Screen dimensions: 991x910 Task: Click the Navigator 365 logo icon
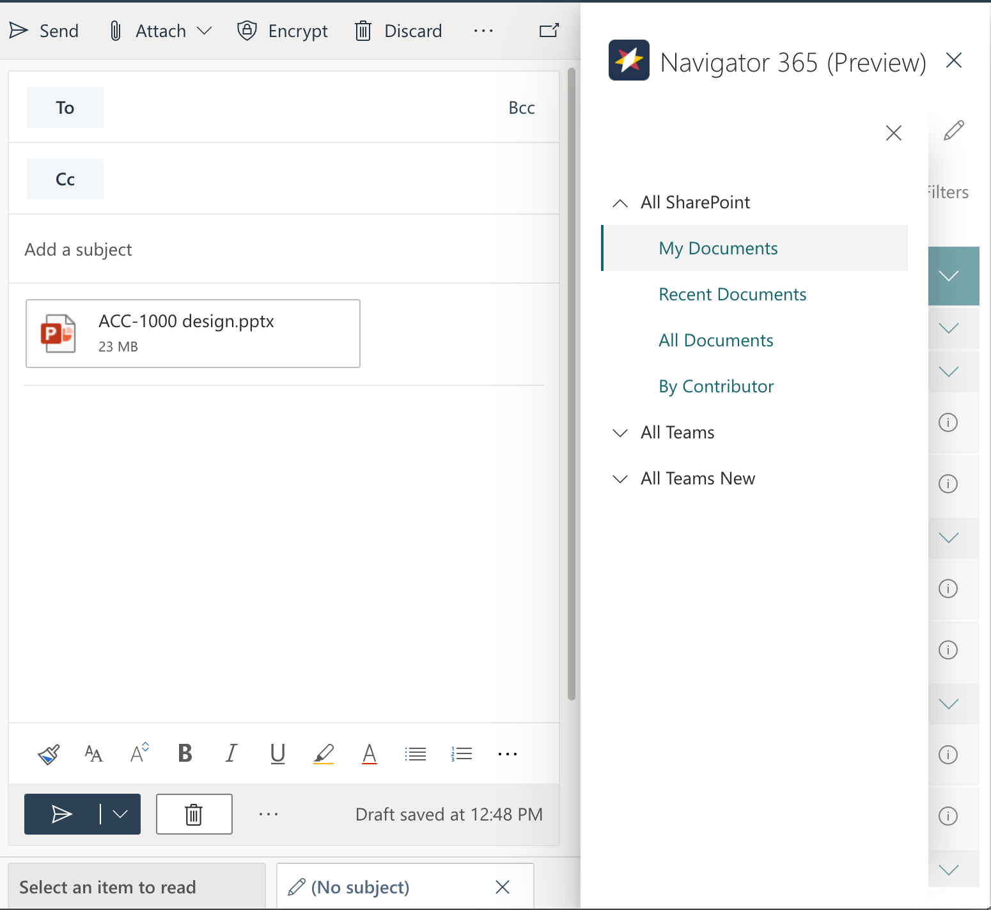[x=629, y=60]
